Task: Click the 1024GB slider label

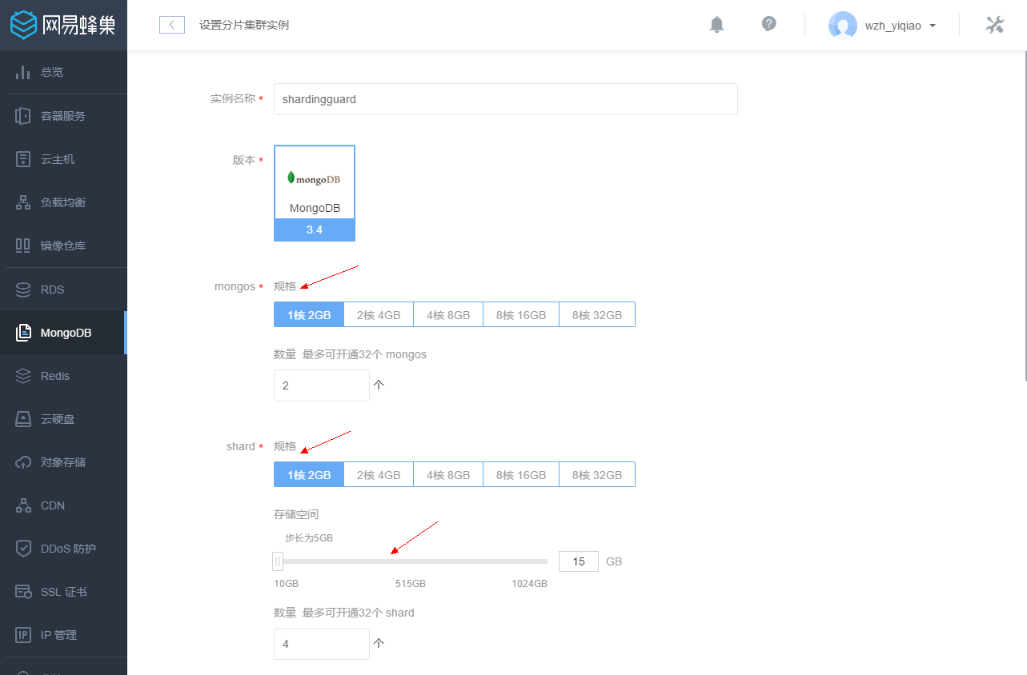Action: 529,584
